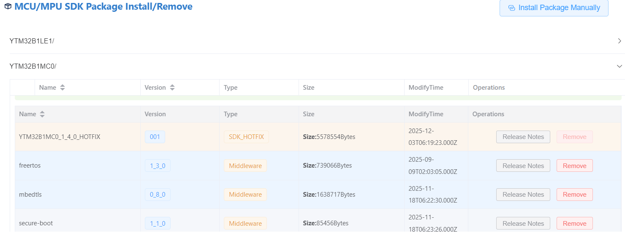
Task: Click Middleware tag in freertos row
Action: click(x=245, y=166)
